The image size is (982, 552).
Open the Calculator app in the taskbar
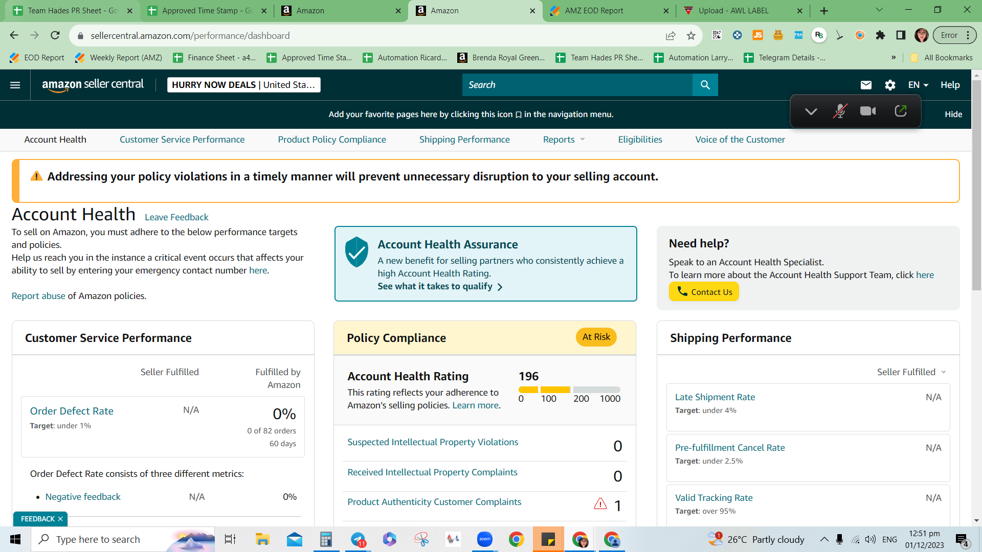pos(326,539)
